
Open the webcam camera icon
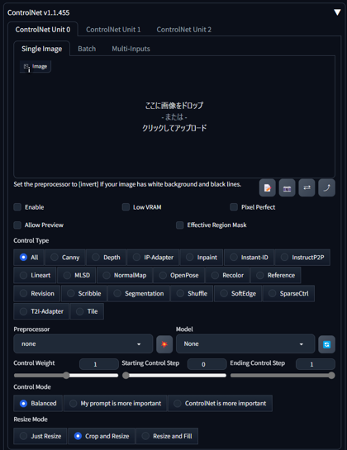click(287, 188)
